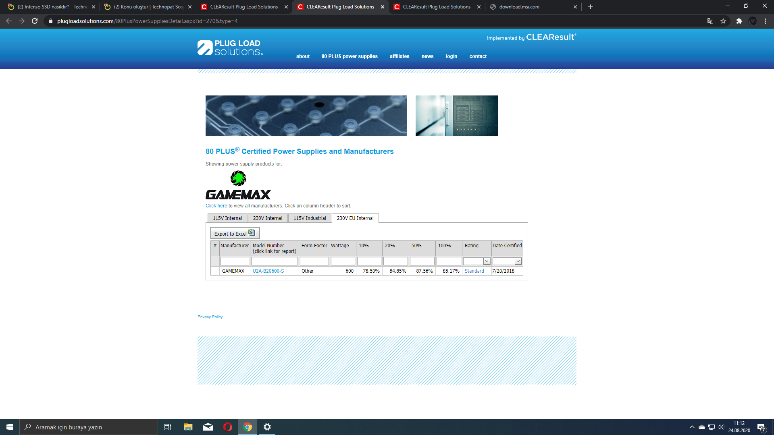Click the Model Number filter field
774x435 pixels.
tap(274, 261)
